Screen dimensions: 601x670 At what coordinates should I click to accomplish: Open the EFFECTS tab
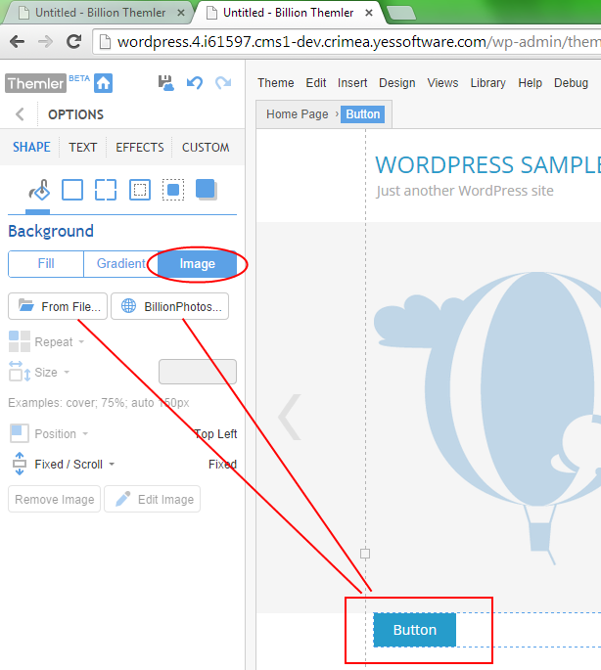pos(139,148)
